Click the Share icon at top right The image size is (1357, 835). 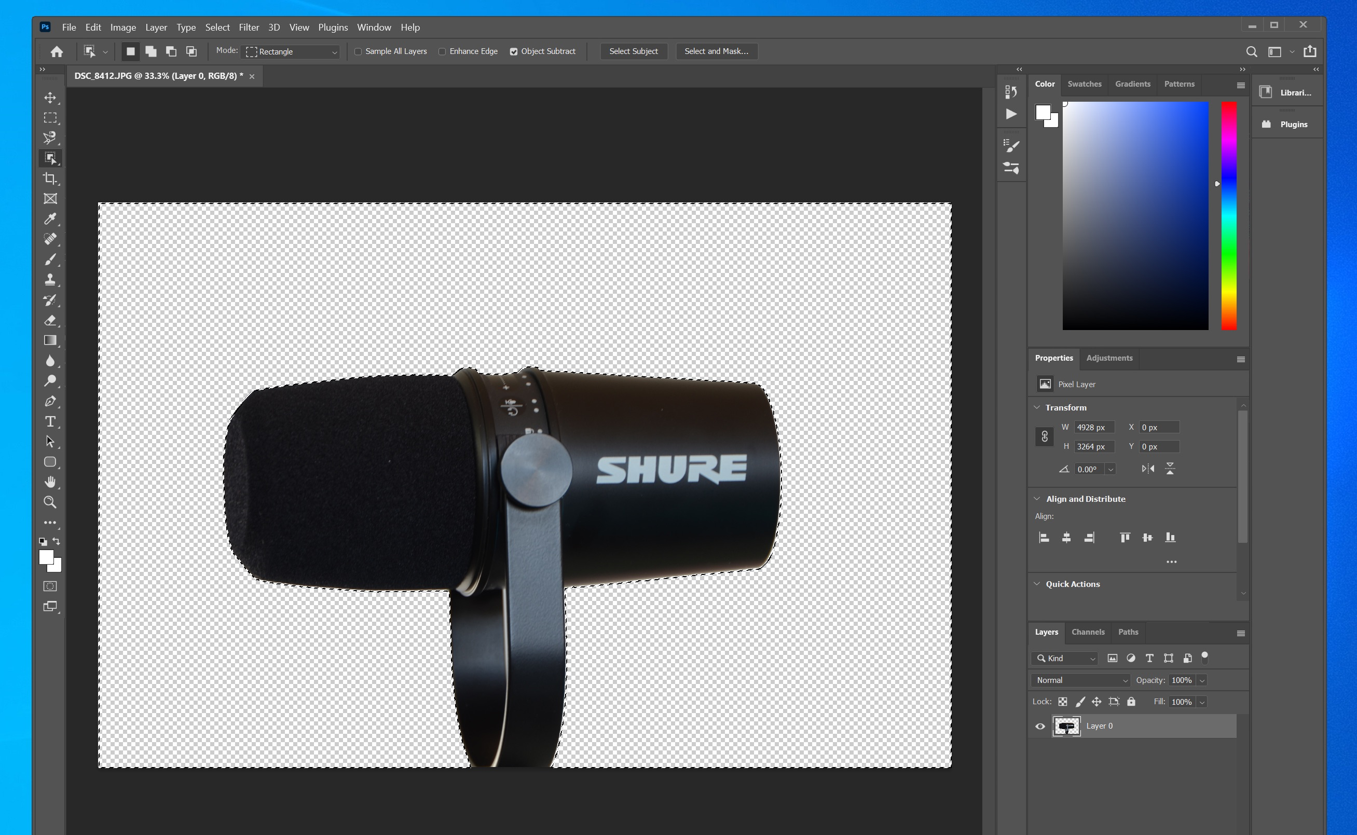pyautogui.click(x=1310, y=51)
